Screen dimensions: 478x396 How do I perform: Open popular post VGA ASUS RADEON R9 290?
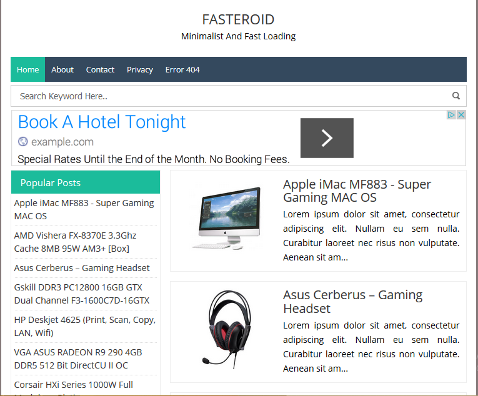[x=78, y=359]
